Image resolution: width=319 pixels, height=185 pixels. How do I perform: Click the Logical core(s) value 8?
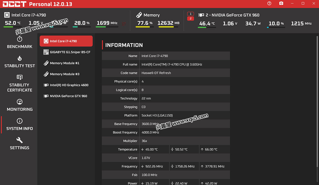pos(142,90)
